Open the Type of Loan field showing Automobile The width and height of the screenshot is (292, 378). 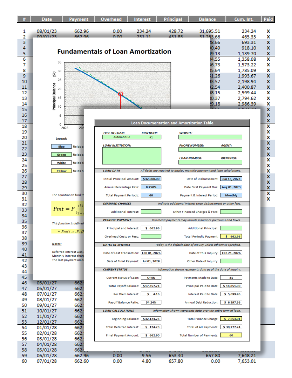122,137
